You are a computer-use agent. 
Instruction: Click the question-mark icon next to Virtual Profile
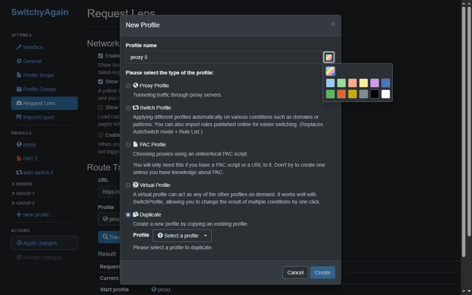(136, 185)
